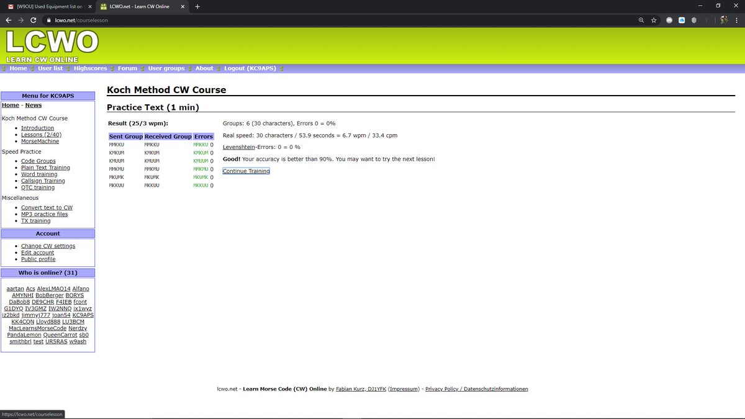This screenshot has width=745, height=419.
Task: Open the Public profile link
Action: [38, 259]
